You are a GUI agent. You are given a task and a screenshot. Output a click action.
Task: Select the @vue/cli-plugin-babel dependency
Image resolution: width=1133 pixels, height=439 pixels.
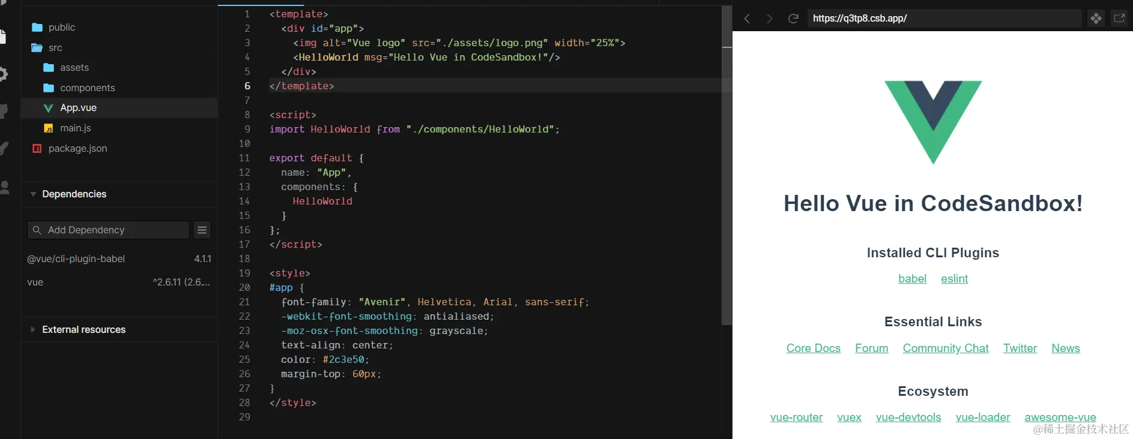76,259
